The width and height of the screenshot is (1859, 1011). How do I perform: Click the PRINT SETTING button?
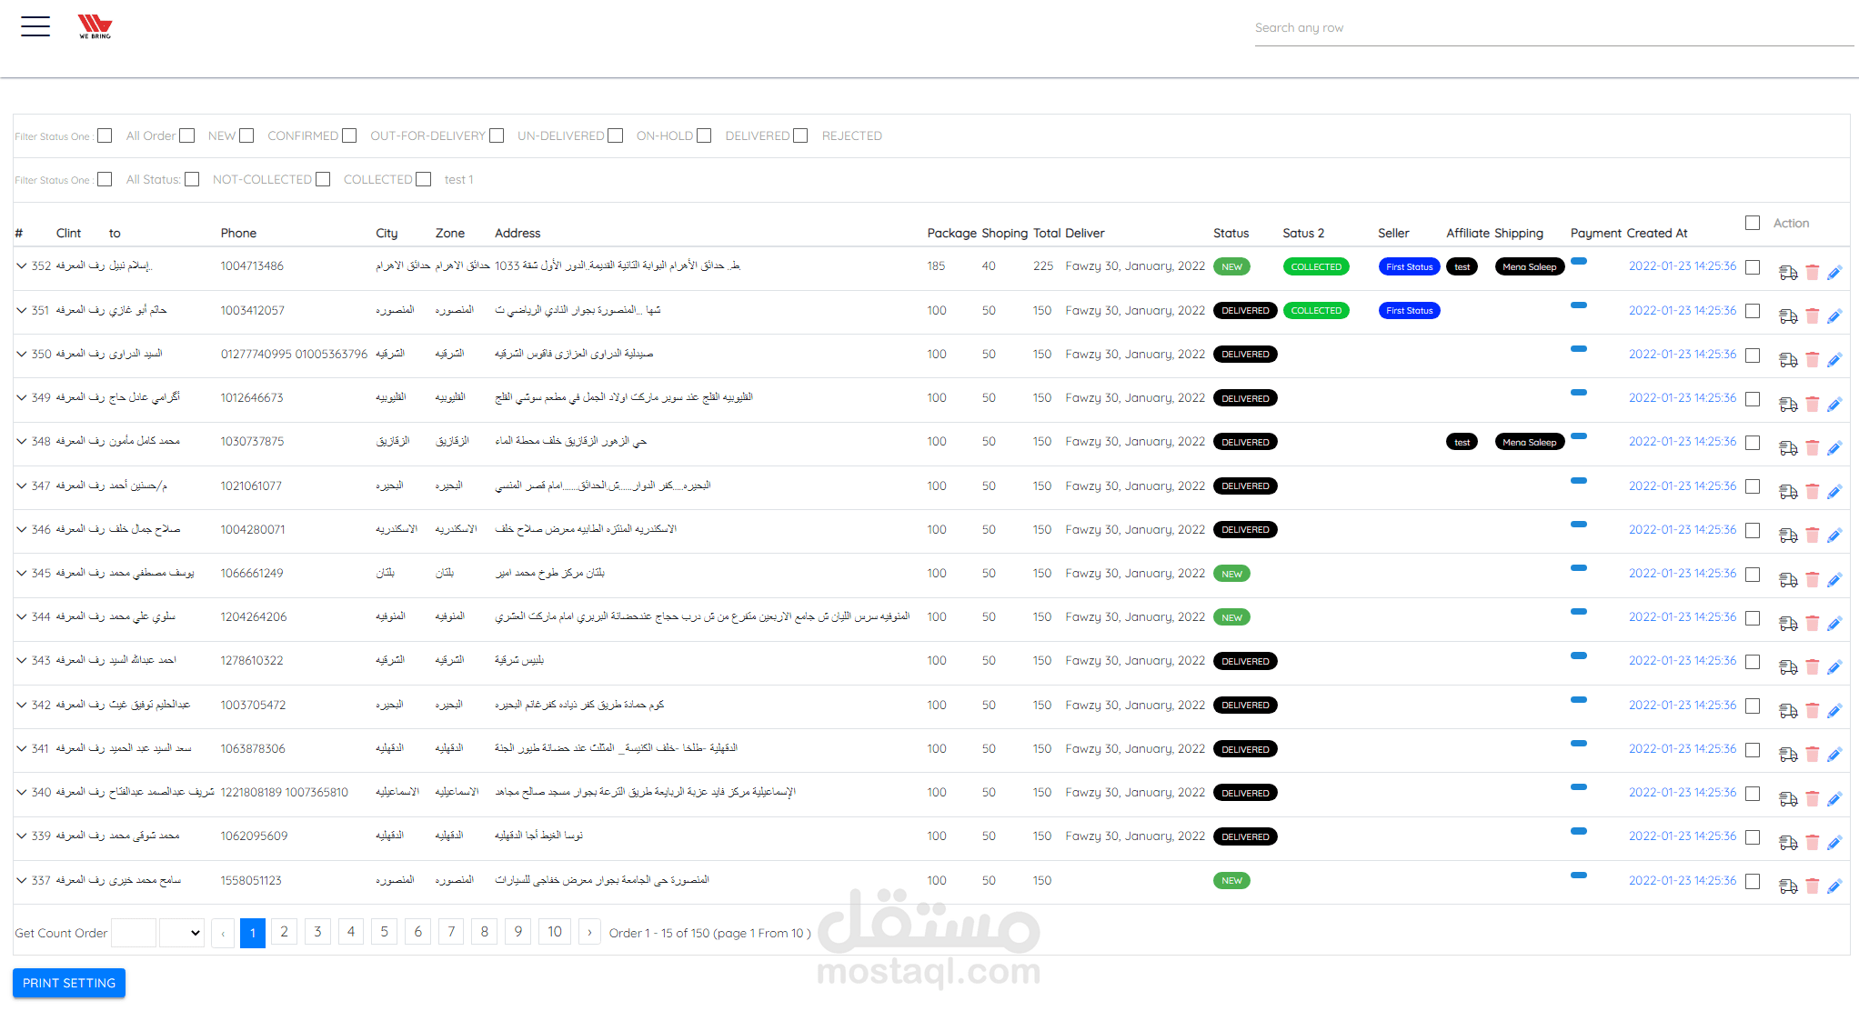69,983
